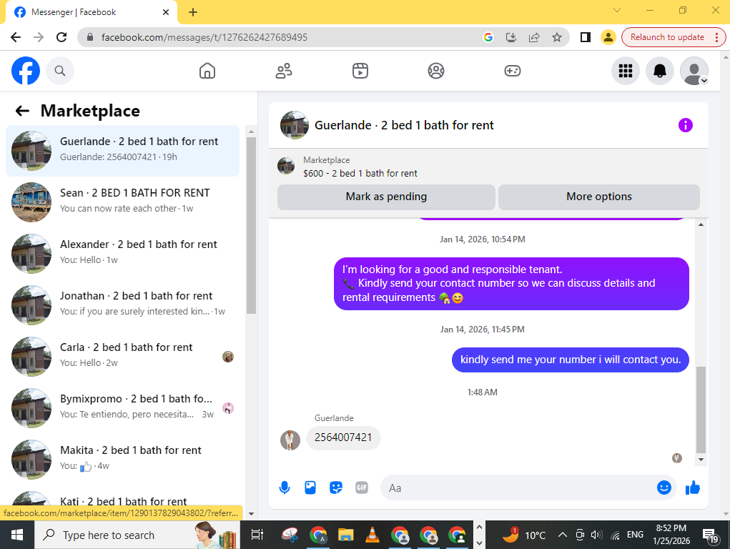Open the Snipping Tool from taskbar
The height and width of the screenshot is (549, 730).
[x=290, y=535]
